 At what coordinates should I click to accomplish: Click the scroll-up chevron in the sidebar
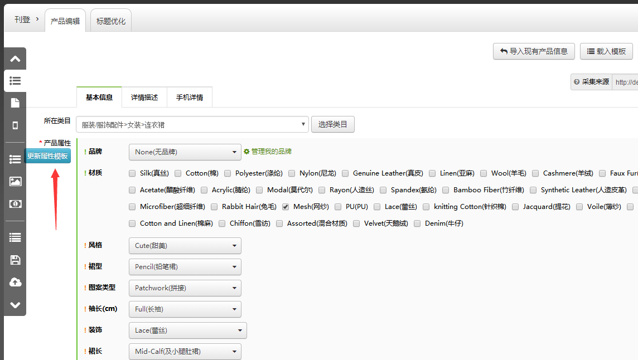(15, 59)
